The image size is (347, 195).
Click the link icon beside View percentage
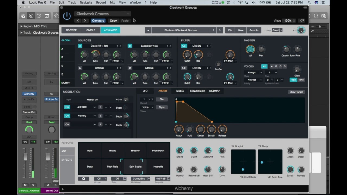(x=301, y=21)
